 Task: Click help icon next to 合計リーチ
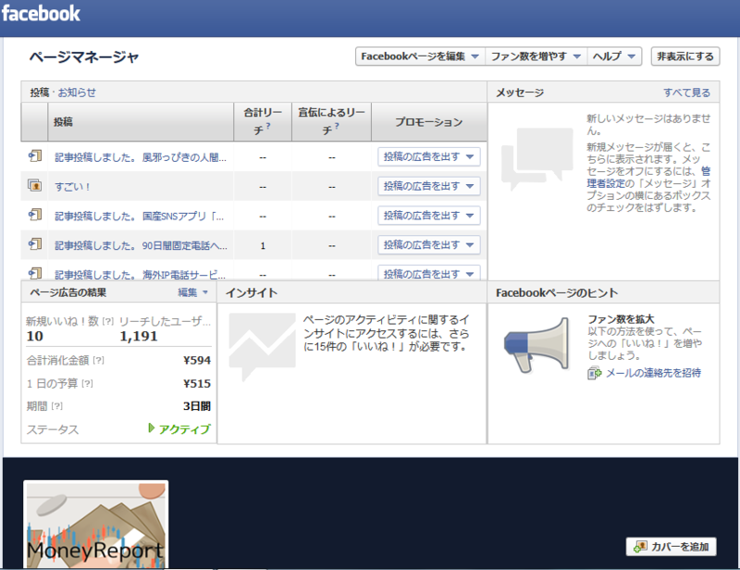click(268, 126)
